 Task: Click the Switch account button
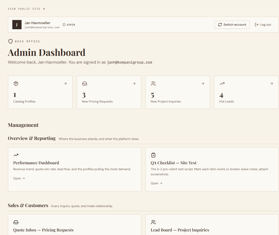click(232, 25)
